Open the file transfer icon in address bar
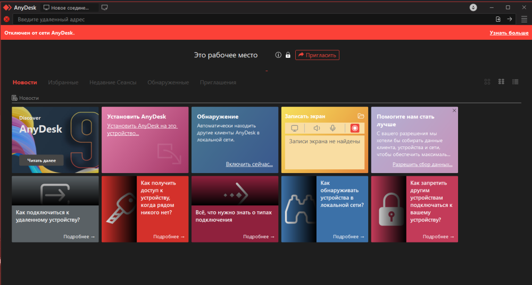 [498, 19]
